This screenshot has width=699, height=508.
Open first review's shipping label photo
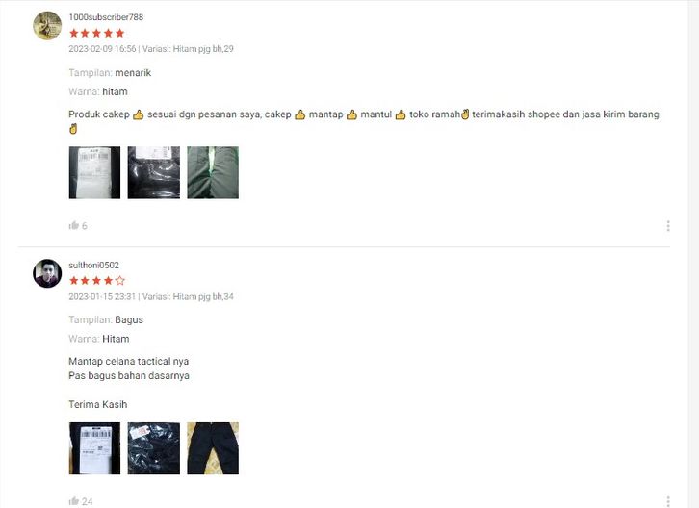pyautogui.click(x=94, y=172)
